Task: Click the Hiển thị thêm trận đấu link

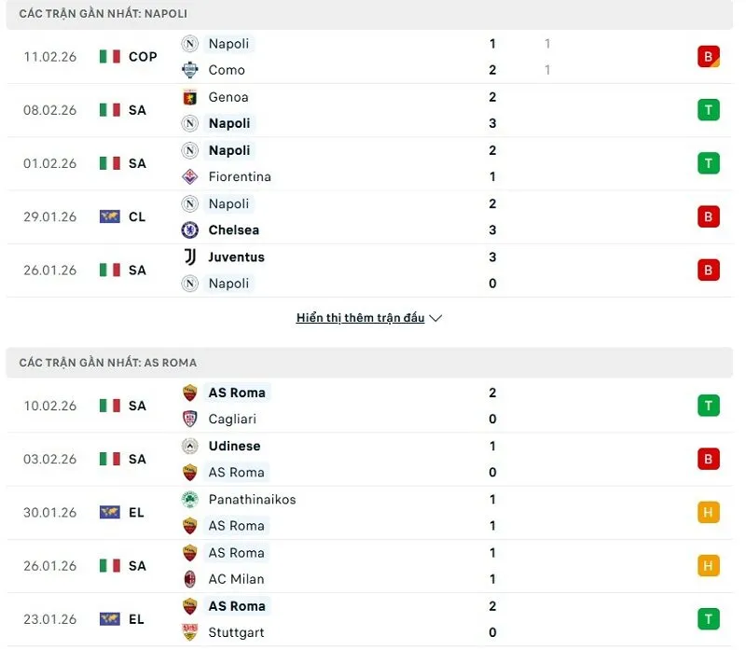Action: tap(362, 317)
